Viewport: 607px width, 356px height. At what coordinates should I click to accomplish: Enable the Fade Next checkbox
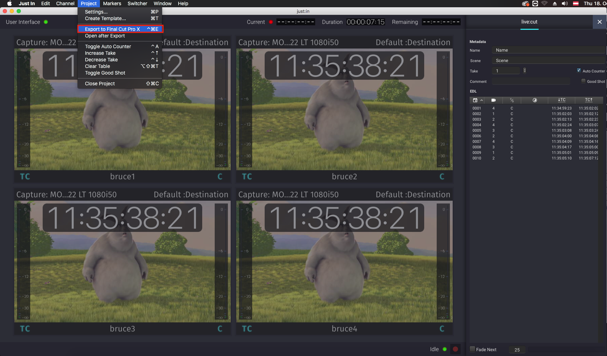pyautogui.click(x=472, y=349)
